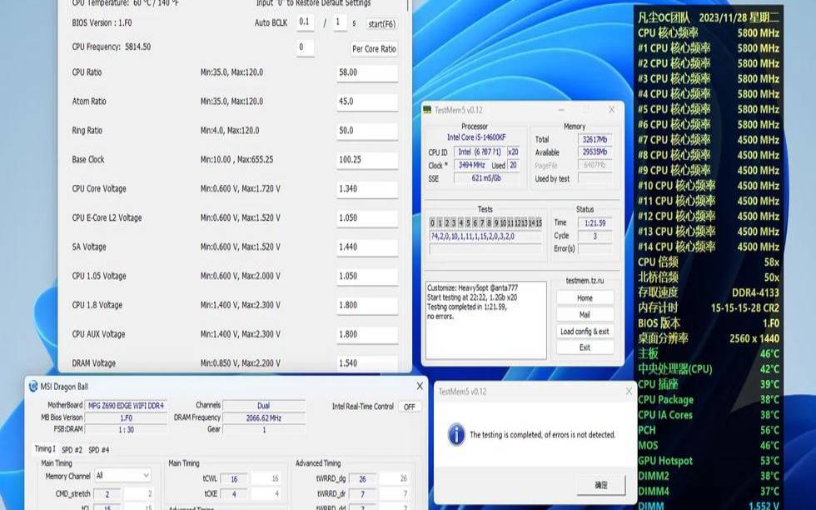The height and width of the screenshot is (510, 816).
Task: Open the Memory Channel dropdown
Action: point(122,476)
